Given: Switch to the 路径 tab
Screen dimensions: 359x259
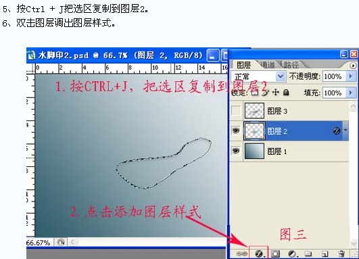Looking at the screenshot, I should click(x=291, y=65).
